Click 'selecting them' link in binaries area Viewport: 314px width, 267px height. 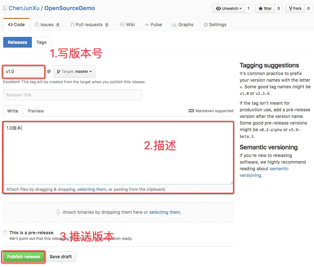pos(165,212)
